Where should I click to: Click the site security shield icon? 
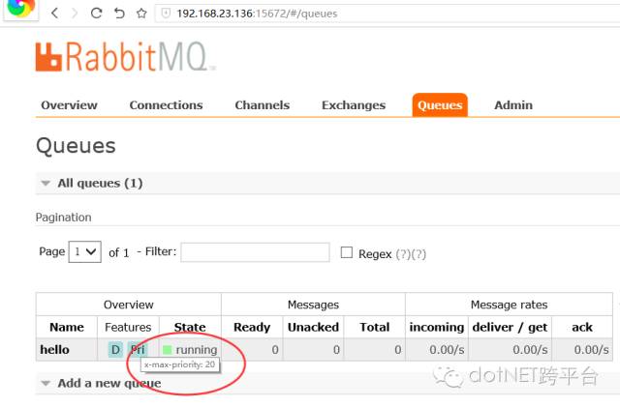tap(166, 14)
